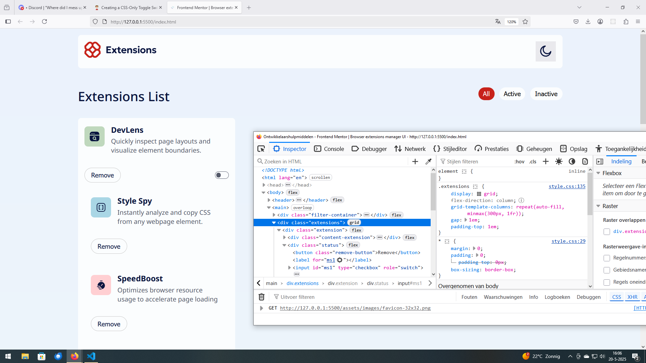Expand the head element node
The image size is (646, 363).
(x=264, y=185)
